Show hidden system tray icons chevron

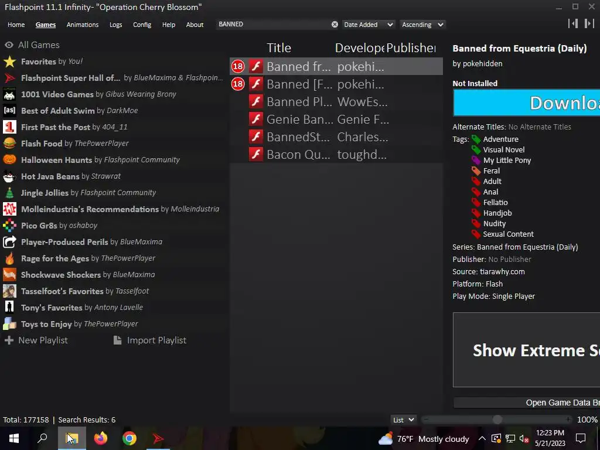482,439
